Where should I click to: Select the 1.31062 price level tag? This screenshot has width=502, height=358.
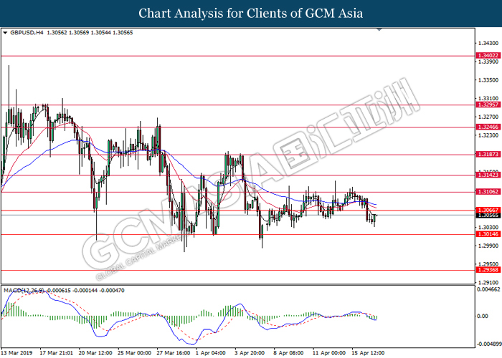486,192
